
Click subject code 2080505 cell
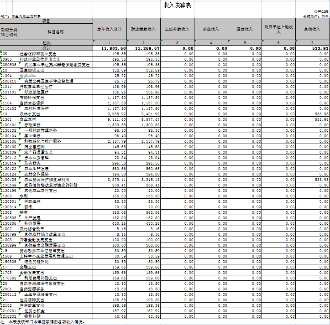pos(9,65)
